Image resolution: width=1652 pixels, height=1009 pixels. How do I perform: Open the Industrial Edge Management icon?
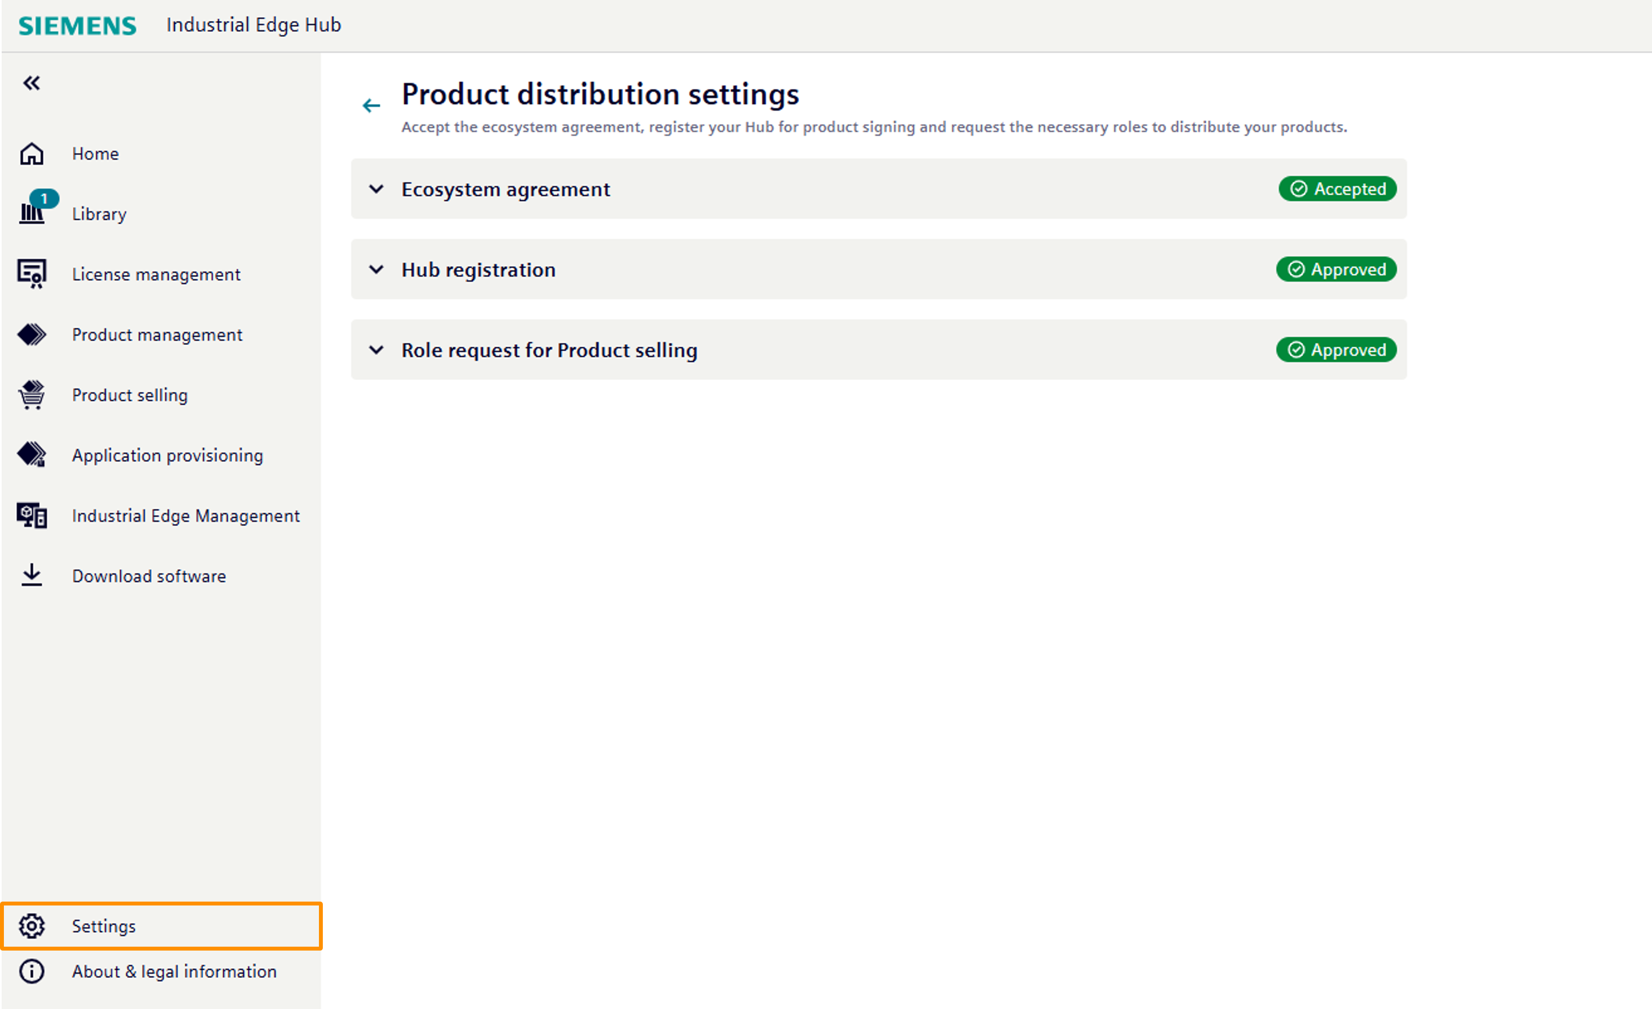[x=31, y=515]
